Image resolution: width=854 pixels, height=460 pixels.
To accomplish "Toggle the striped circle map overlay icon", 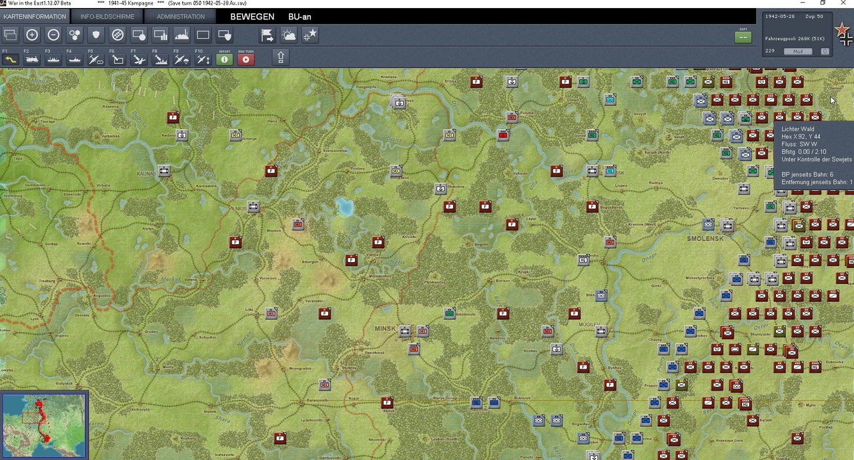I will coord(117,35).
